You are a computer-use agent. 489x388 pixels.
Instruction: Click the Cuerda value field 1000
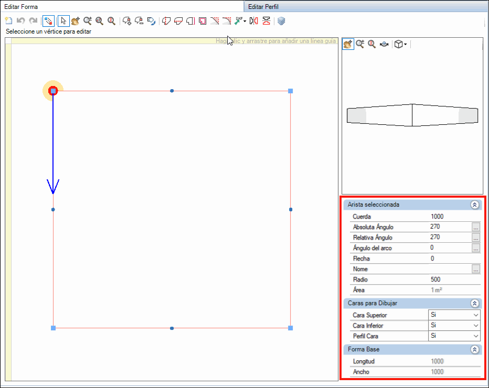point(454,216)
